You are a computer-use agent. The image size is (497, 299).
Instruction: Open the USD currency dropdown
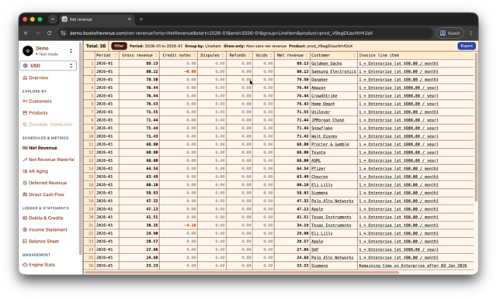[x=48, y=66]
